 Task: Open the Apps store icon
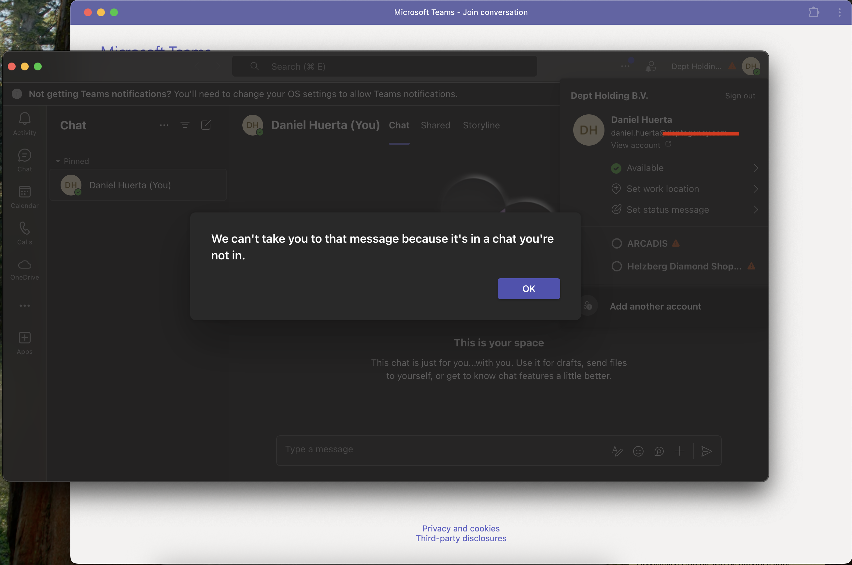click(x=24, y=343)
